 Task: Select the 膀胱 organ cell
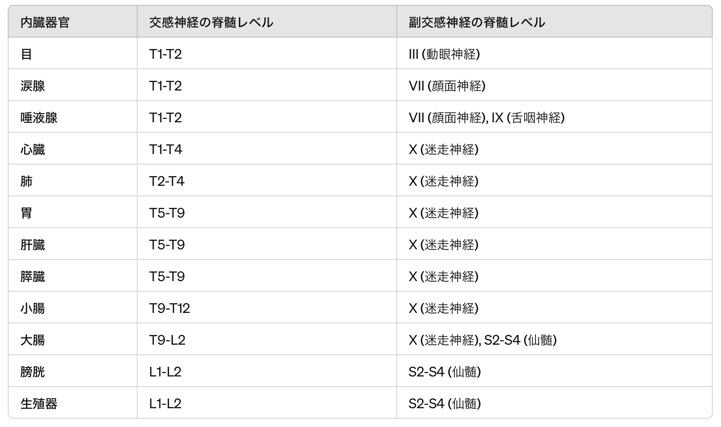[33, 372]
